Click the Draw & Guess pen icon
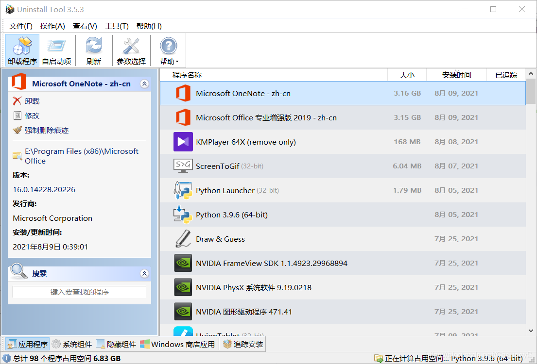537x364 pixels. pos(183,239)
